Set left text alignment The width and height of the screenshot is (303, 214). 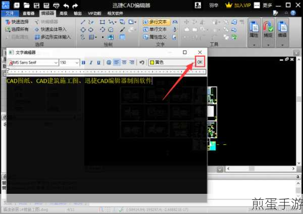(x=117, y=63)
